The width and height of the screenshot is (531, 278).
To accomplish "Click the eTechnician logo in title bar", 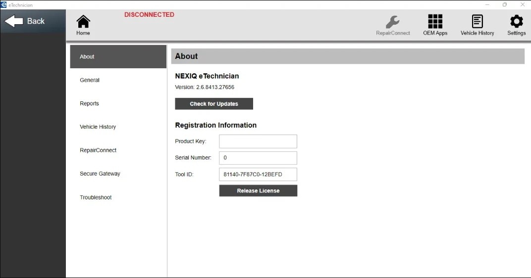I will 4,4.
